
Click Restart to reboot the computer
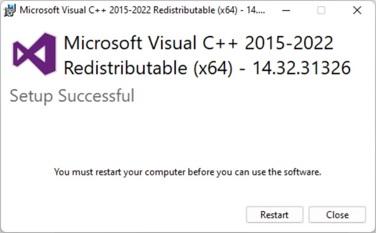click(x=274, y=214)
